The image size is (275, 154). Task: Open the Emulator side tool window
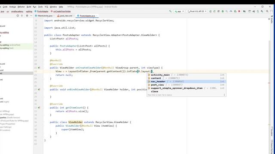(272, 131)
